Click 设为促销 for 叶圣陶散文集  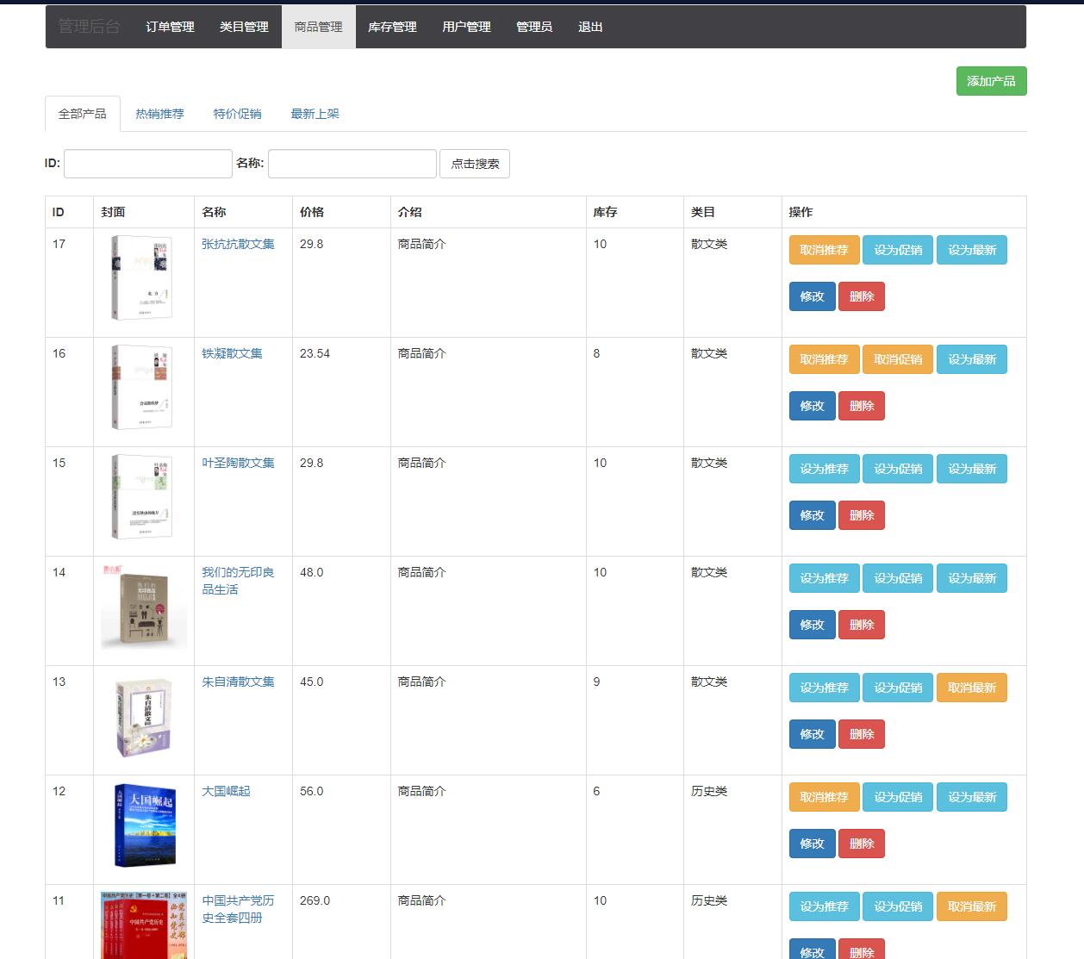[x=897, y=469]
